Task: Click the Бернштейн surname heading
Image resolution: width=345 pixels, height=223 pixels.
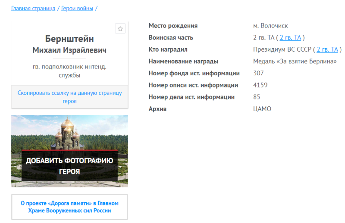Action: (69, 39)
